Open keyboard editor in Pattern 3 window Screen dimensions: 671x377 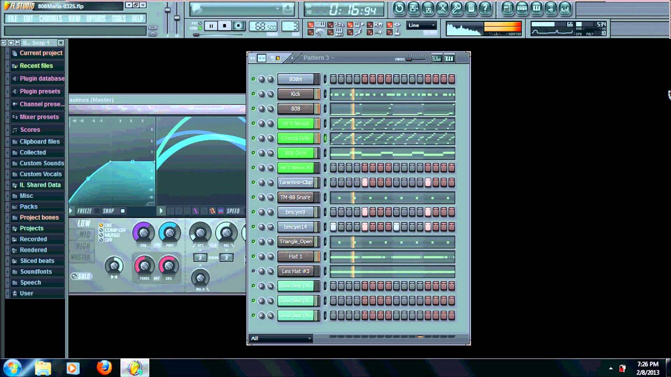[449, 58]
